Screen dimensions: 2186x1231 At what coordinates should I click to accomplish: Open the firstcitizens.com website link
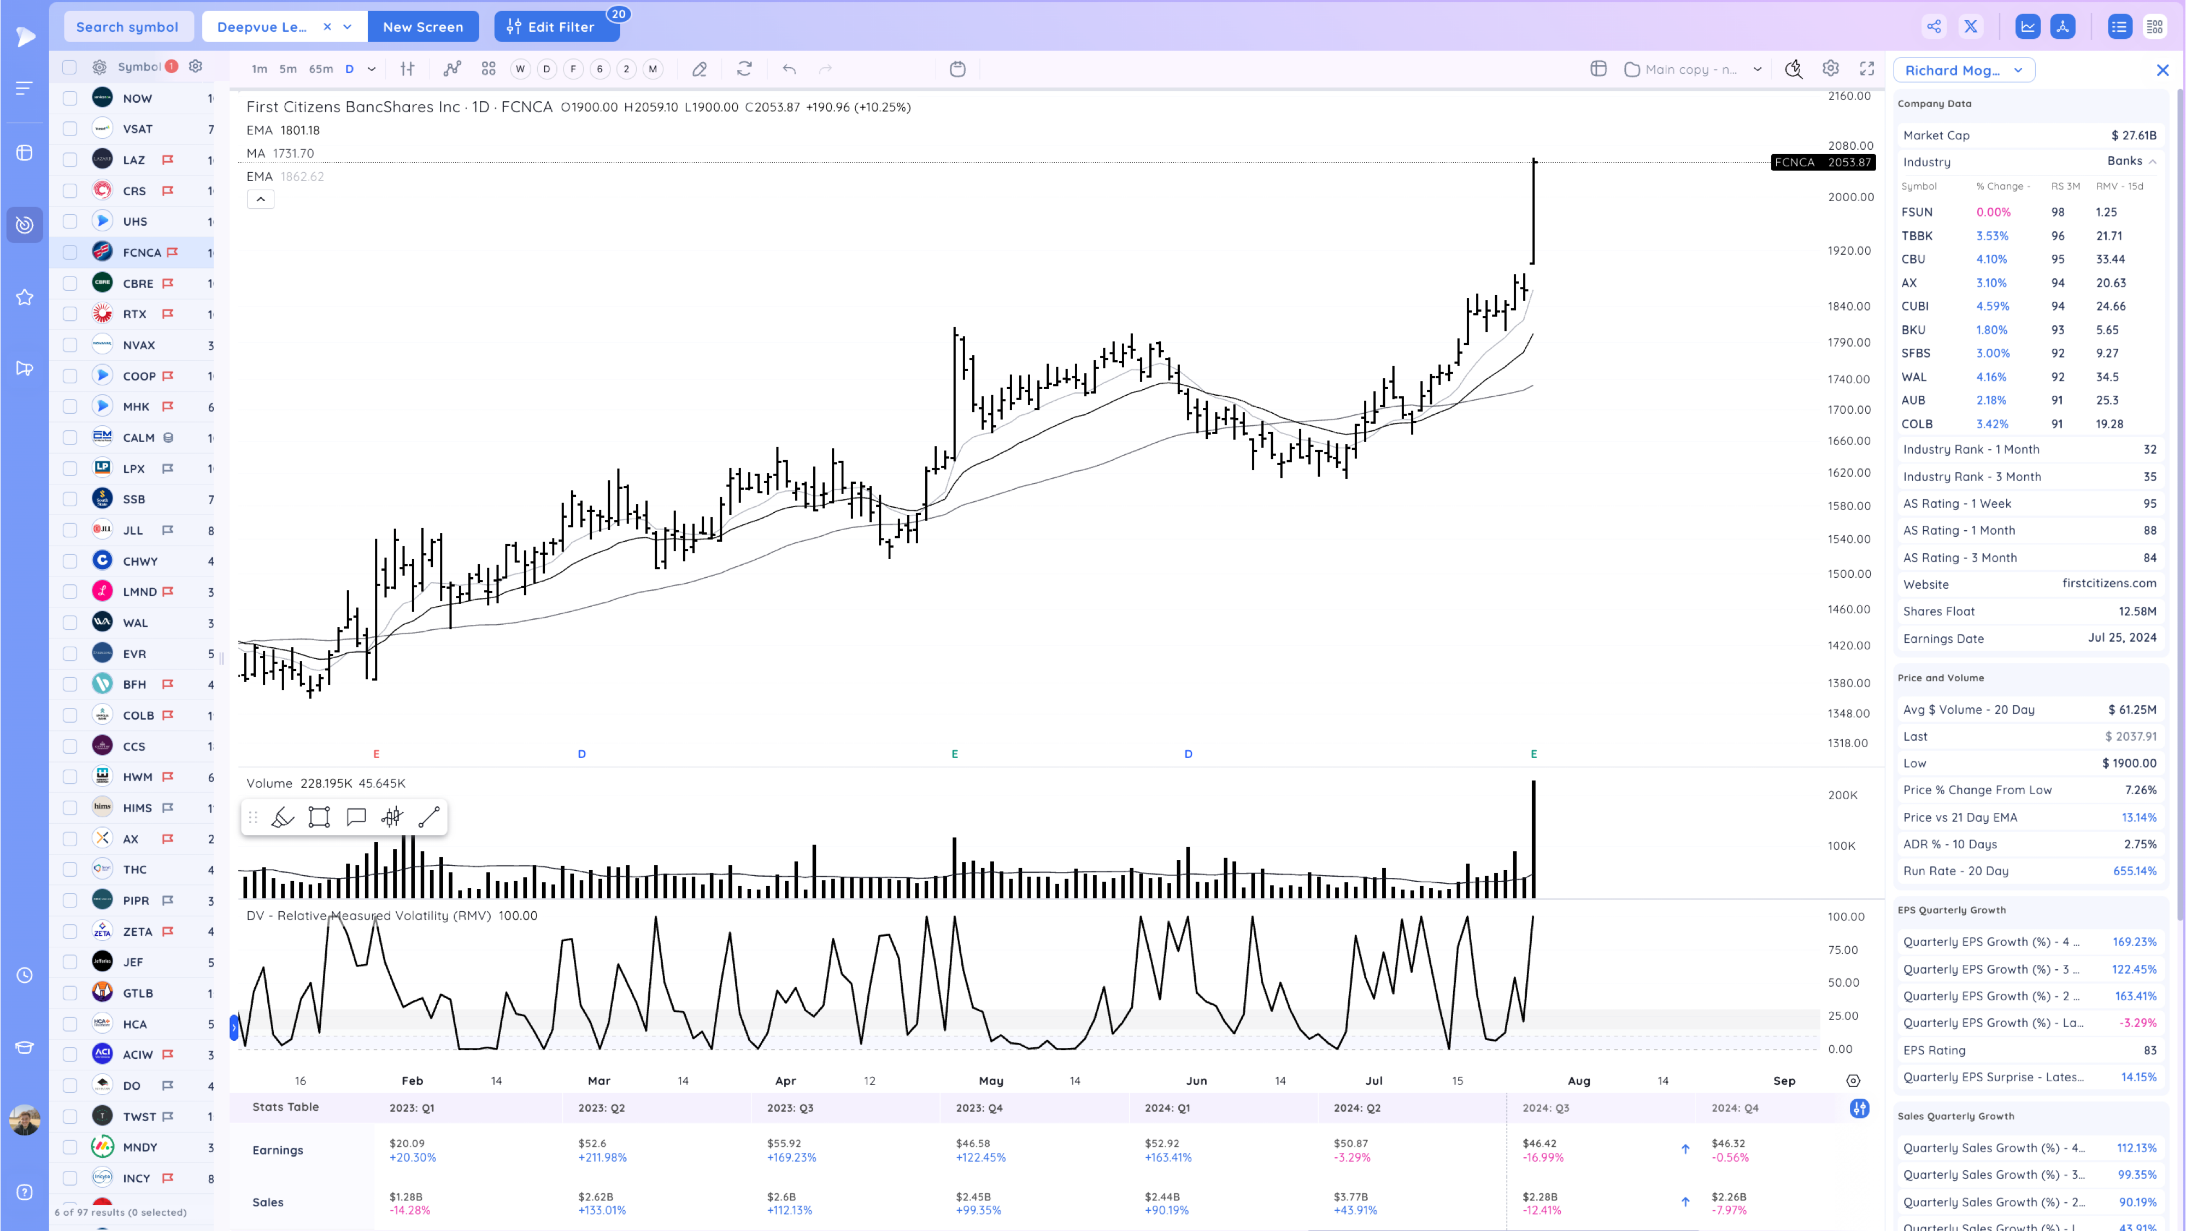coord(2109,583)
